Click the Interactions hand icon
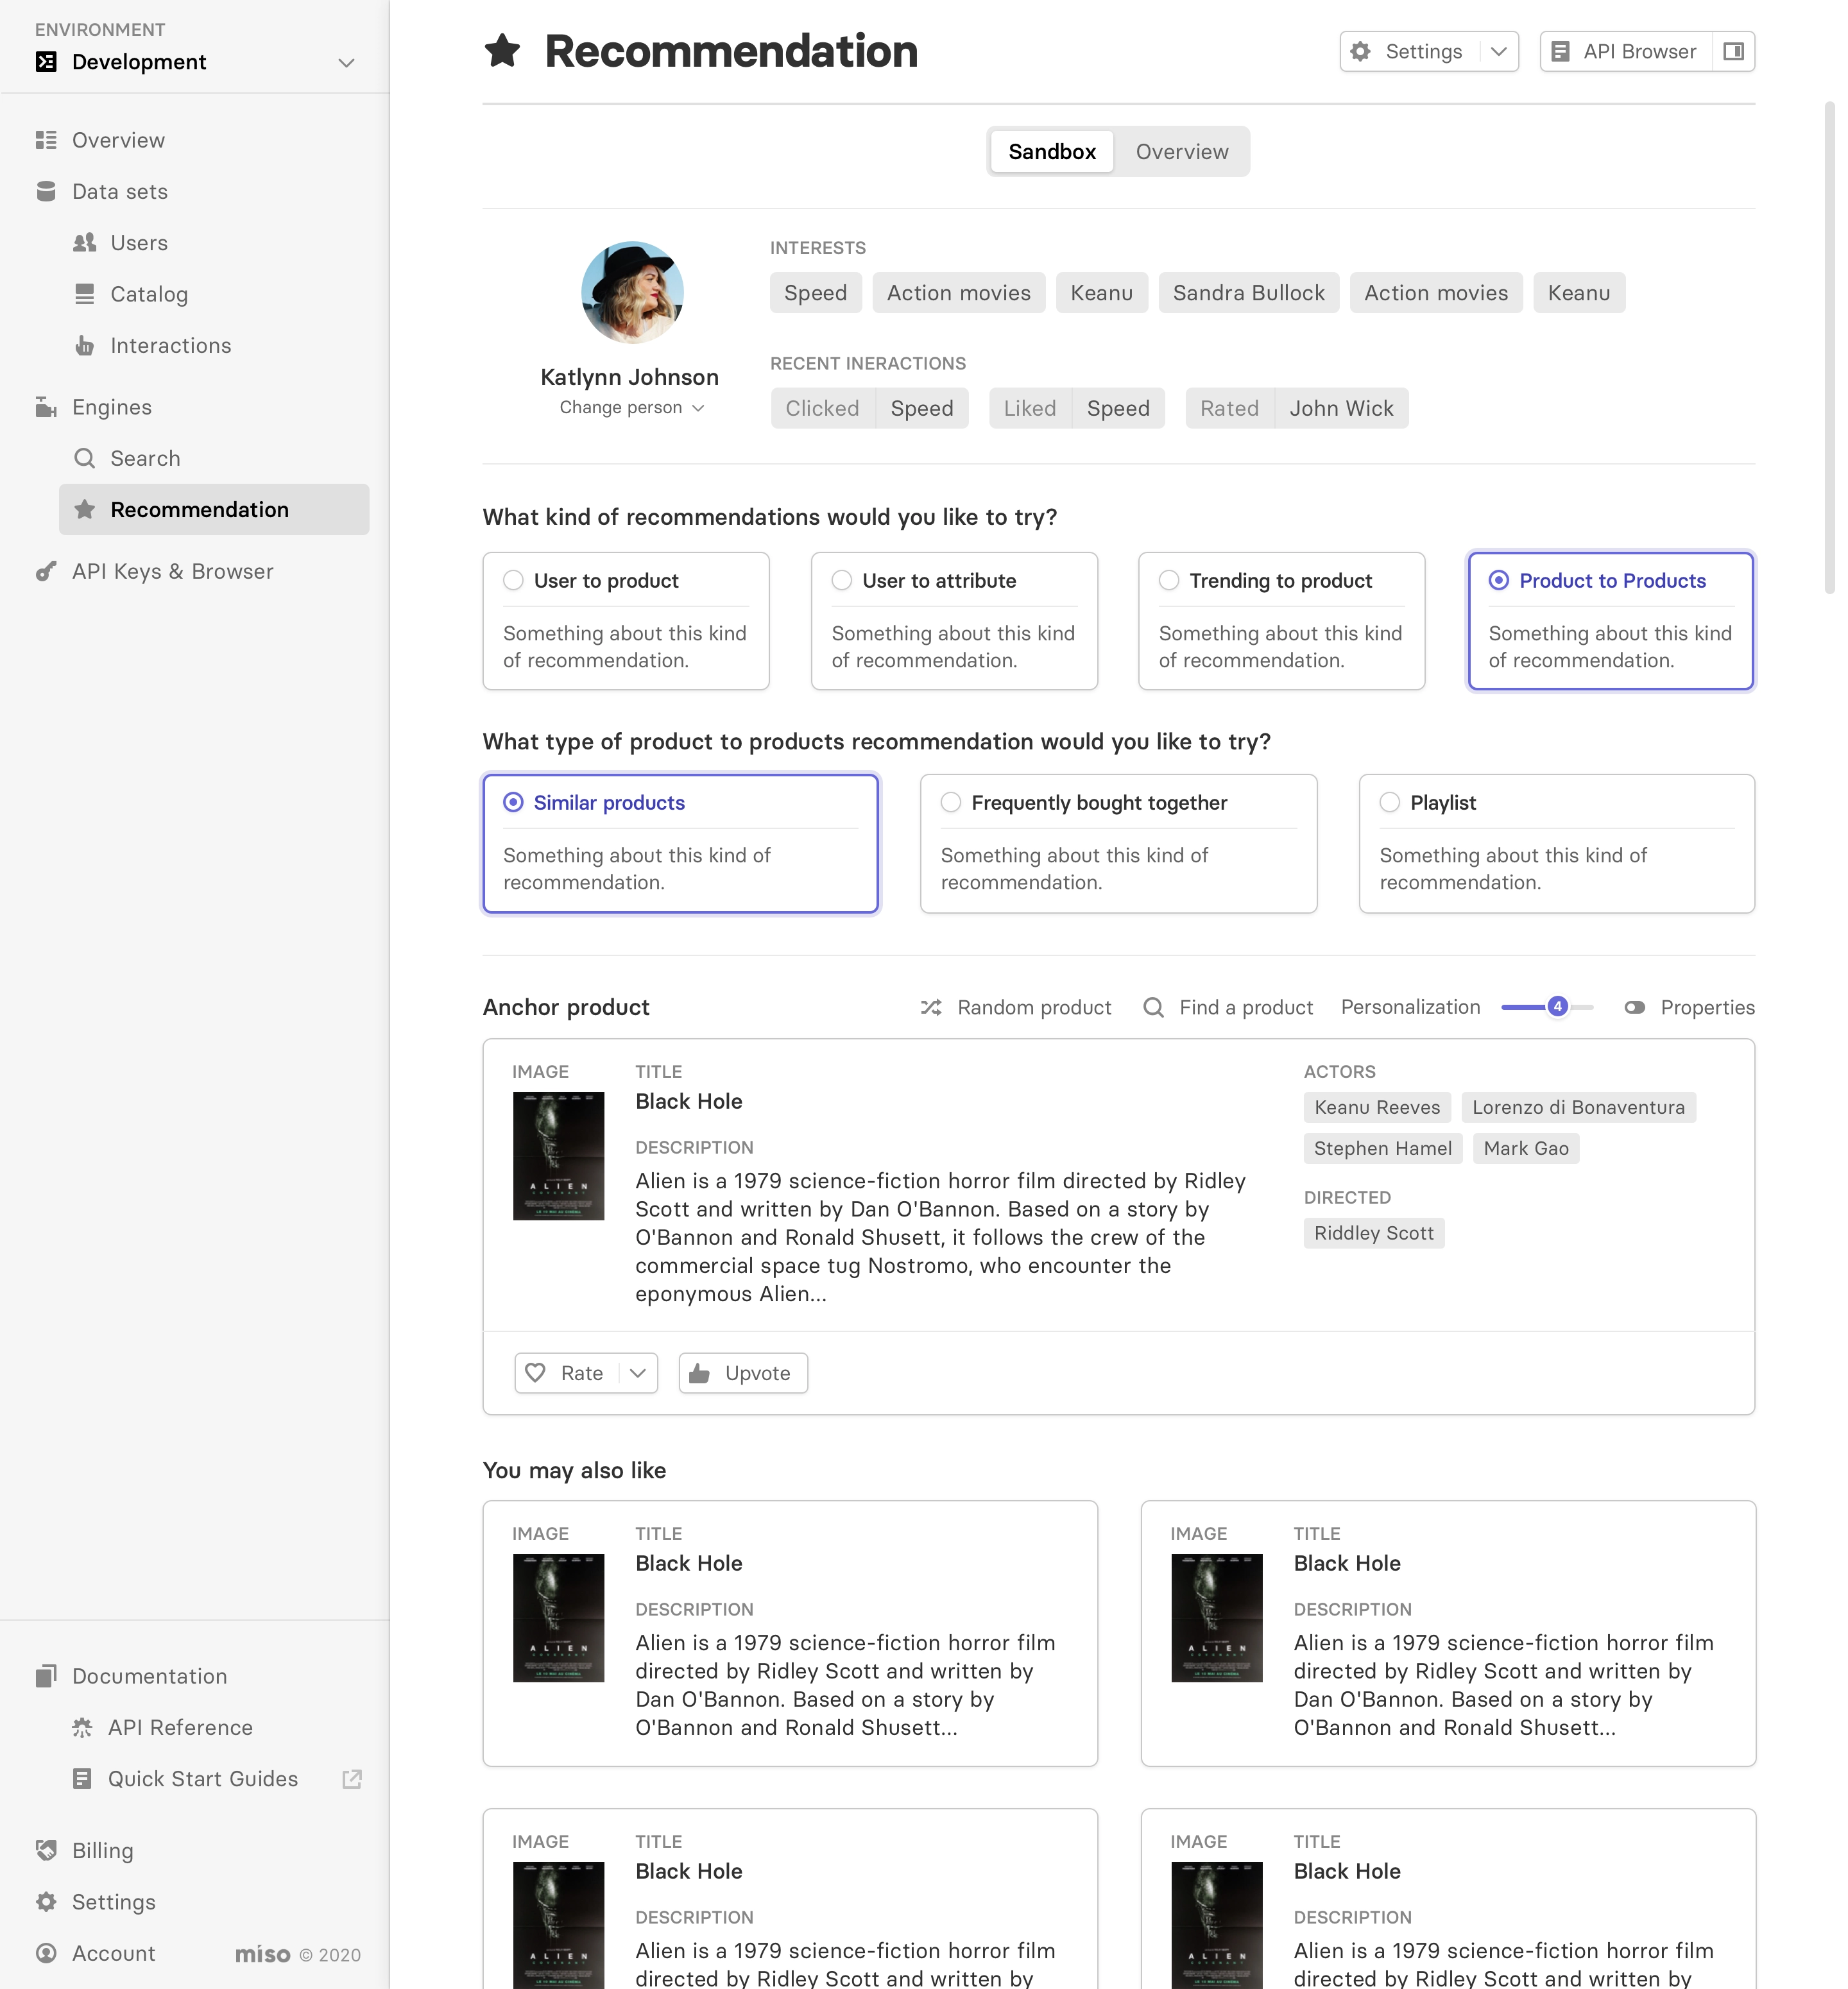Viewport: 1848px width, 1989px height. coord(85,345)
